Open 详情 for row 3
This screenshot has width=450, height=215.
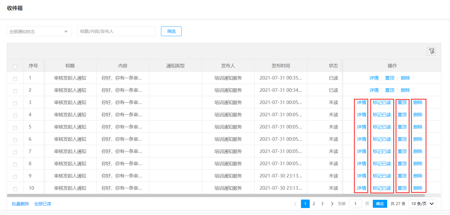362,102
